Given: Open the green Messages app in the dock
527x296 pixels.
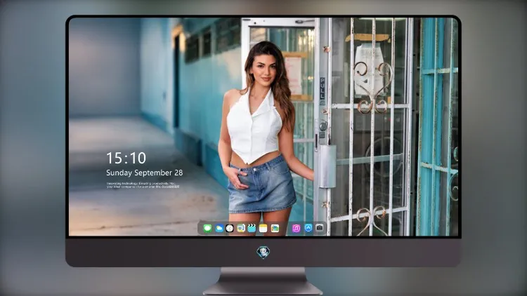Looking at the screenshot, I should tap(207, 228).
